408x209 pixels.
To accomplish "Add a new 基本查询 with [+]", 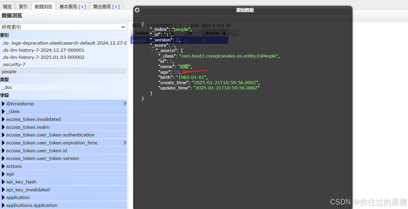I will click(82, 6).
